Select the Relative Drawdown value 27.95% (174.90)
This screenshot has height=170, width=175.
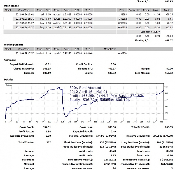coord(163,136)
